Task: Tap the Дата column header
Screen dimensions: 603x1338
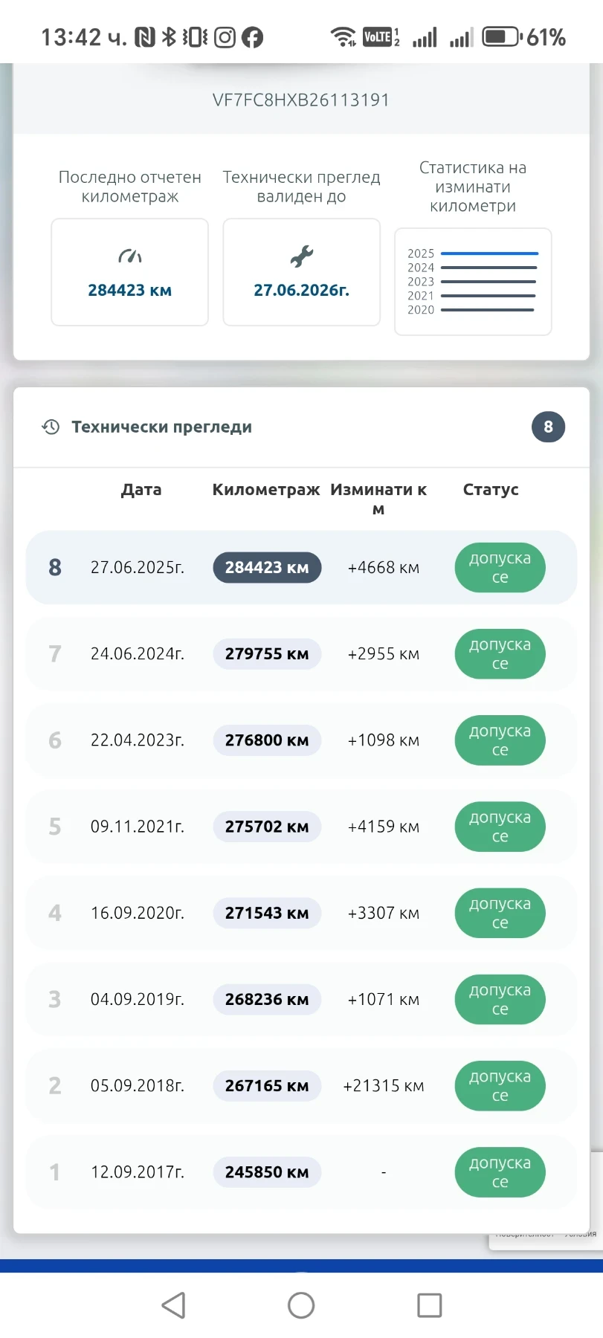Action: tap(141, 490)
